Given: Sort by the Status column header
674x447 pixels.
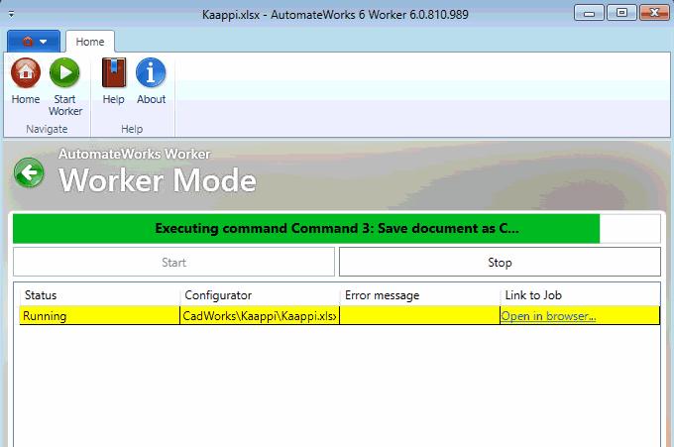Looking at the screenshot, I should [99, 295].
